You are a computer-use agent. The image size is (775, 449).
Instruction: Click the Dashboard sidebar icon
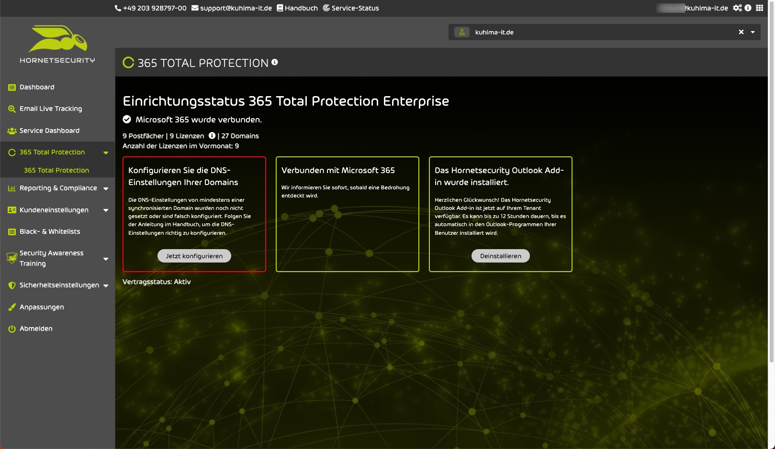click(12, 88)
